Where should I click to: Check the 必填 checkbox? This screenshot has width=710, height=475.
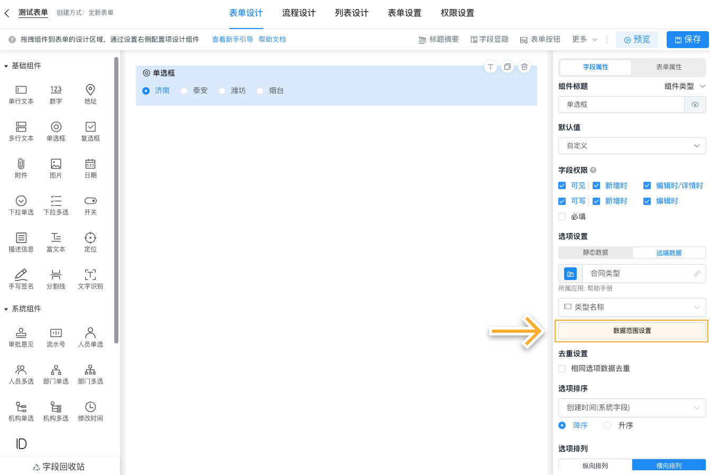[x=561, y=216]
